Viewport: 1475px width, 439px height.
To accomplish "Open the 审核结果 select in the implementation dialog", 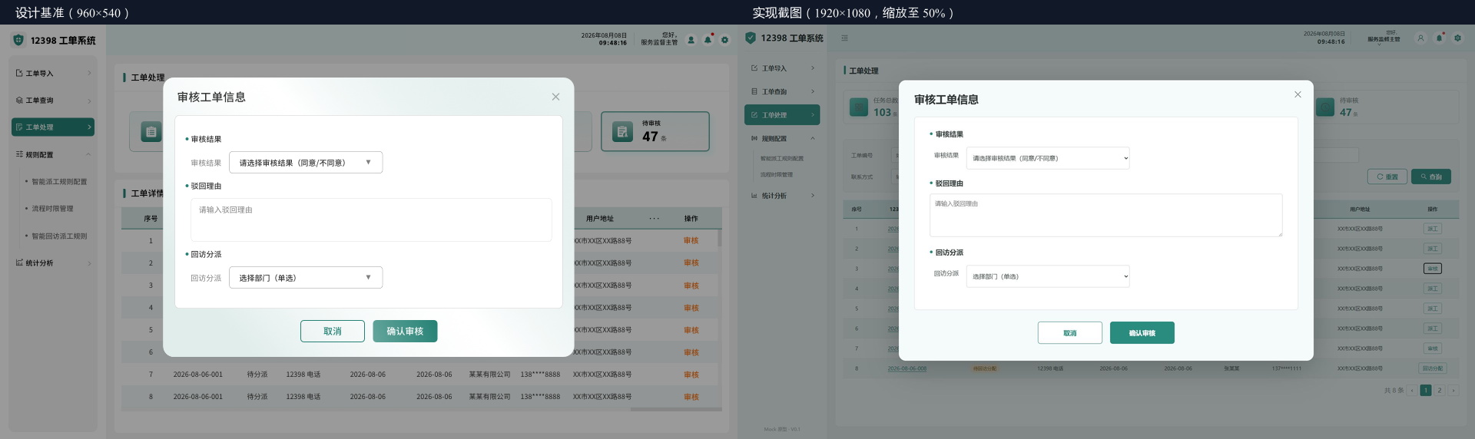I will pyautogui.click(x=1048, y=158).
